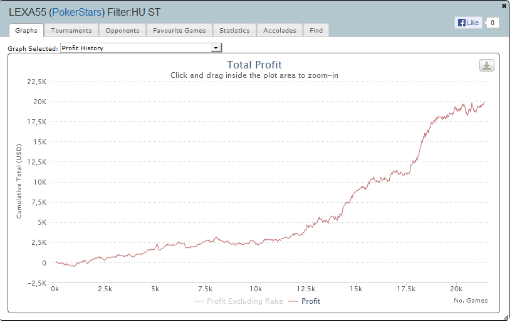This screenshot has height=322, width=512.
Task: Click the resize grip at window corner
Action: click(506, 317)
